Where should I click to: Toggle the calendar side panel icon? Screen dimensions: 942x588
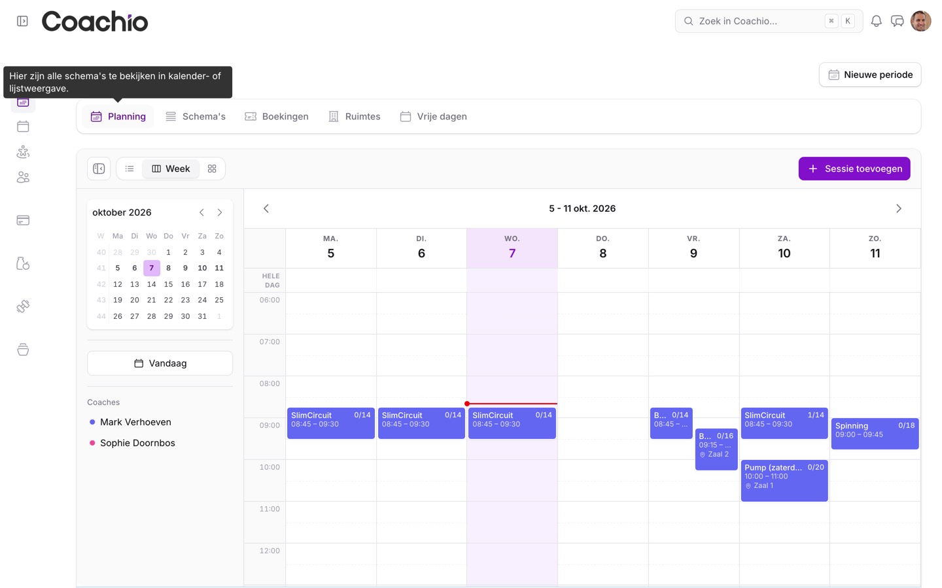tap(99, 169)
